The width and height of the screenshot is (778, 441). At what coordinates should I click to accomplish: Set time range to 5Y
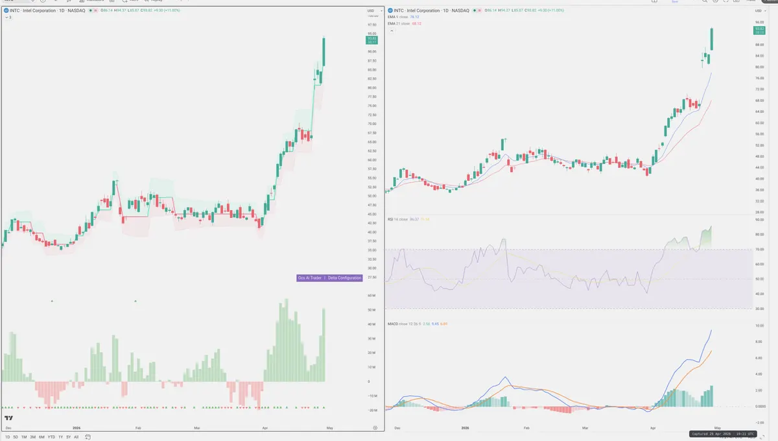click(x=68, y=437)
